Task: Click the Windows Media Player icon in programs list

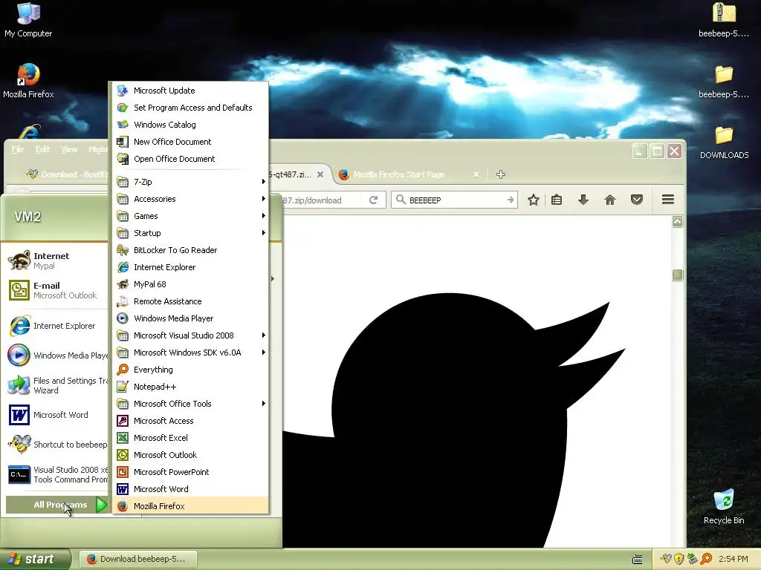Action: (x=123, y=318)
